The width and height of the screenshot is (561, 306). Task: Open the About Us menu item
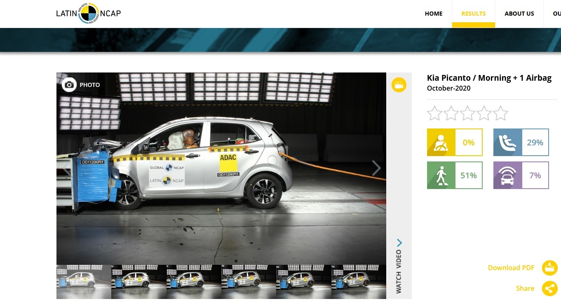(519, 14)
